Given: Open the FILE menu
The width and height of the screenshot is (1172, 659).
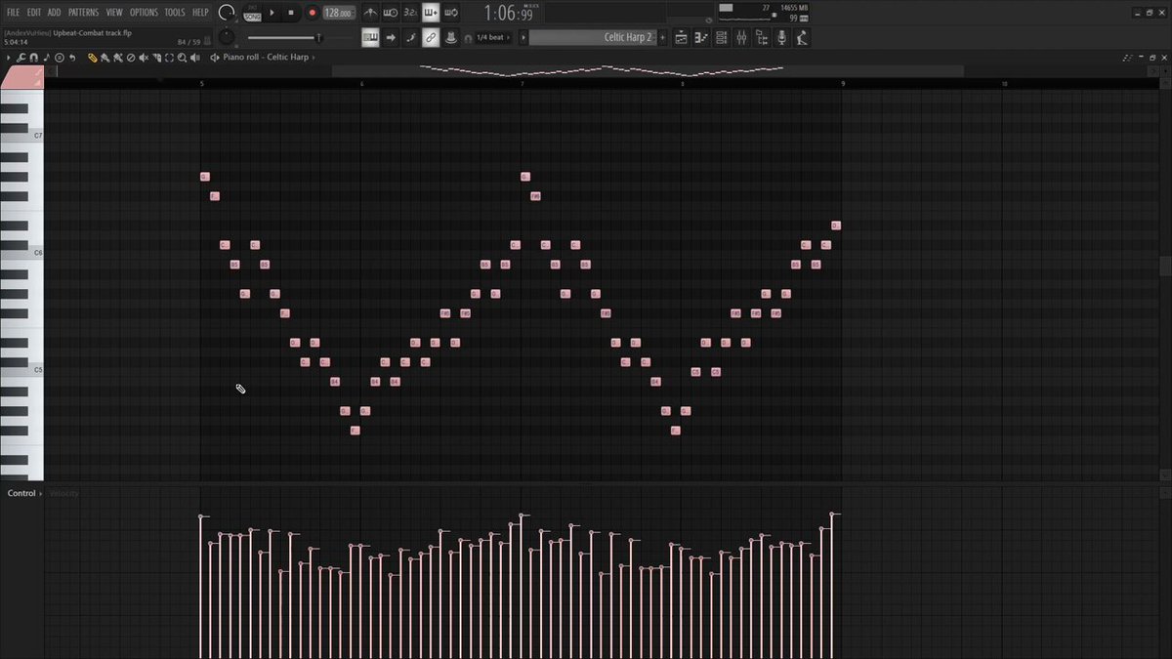Looking at the screenshot, I should tap(14, 13).
